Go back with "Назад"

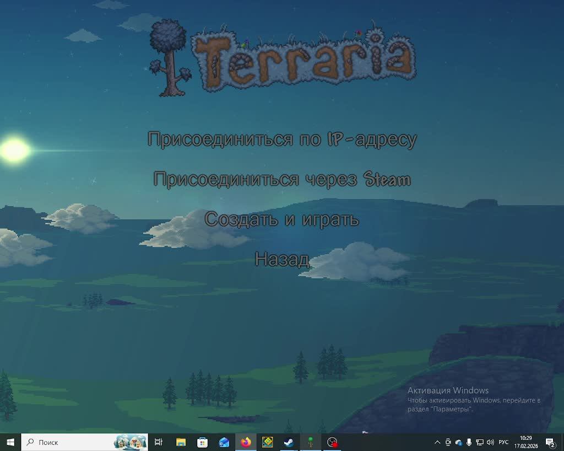(282, 259)
